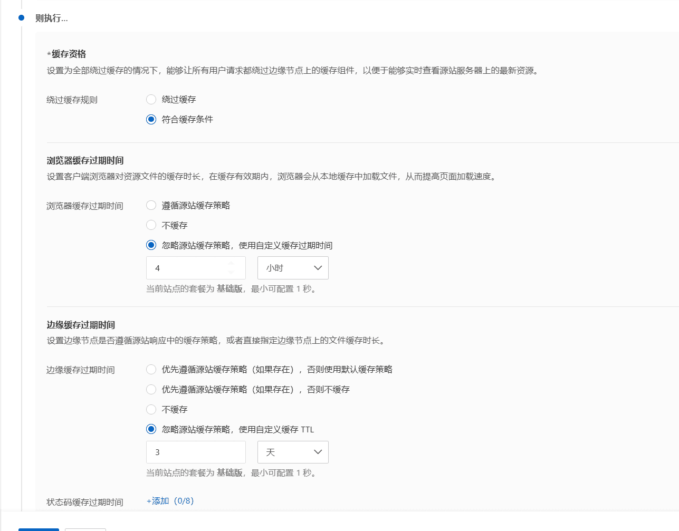
Task: Click the 则执行... step heading
Action: point(51,18)
